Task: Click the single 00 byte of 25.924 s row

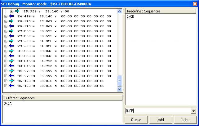Action: click(x=67, y=11)
